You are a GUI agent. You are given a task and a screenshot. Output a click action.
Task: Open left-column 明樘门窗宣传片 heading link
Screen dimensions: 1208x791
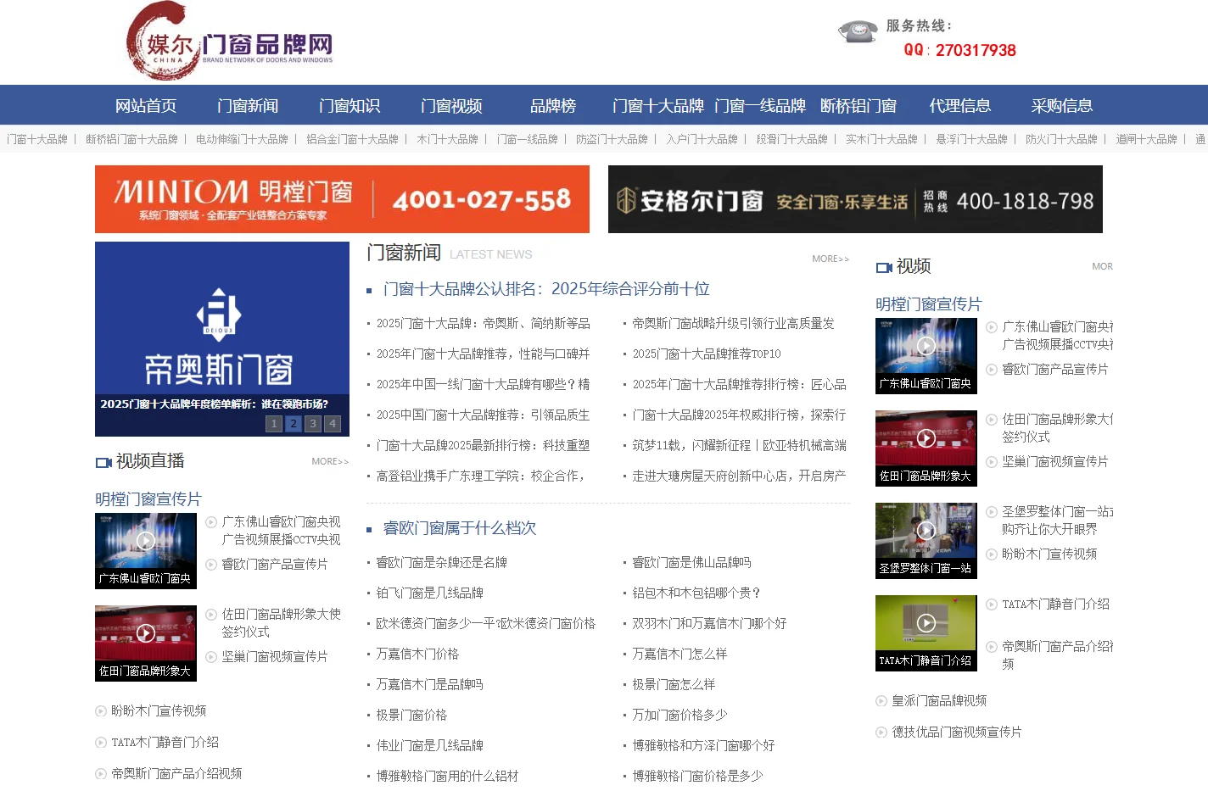148,499
